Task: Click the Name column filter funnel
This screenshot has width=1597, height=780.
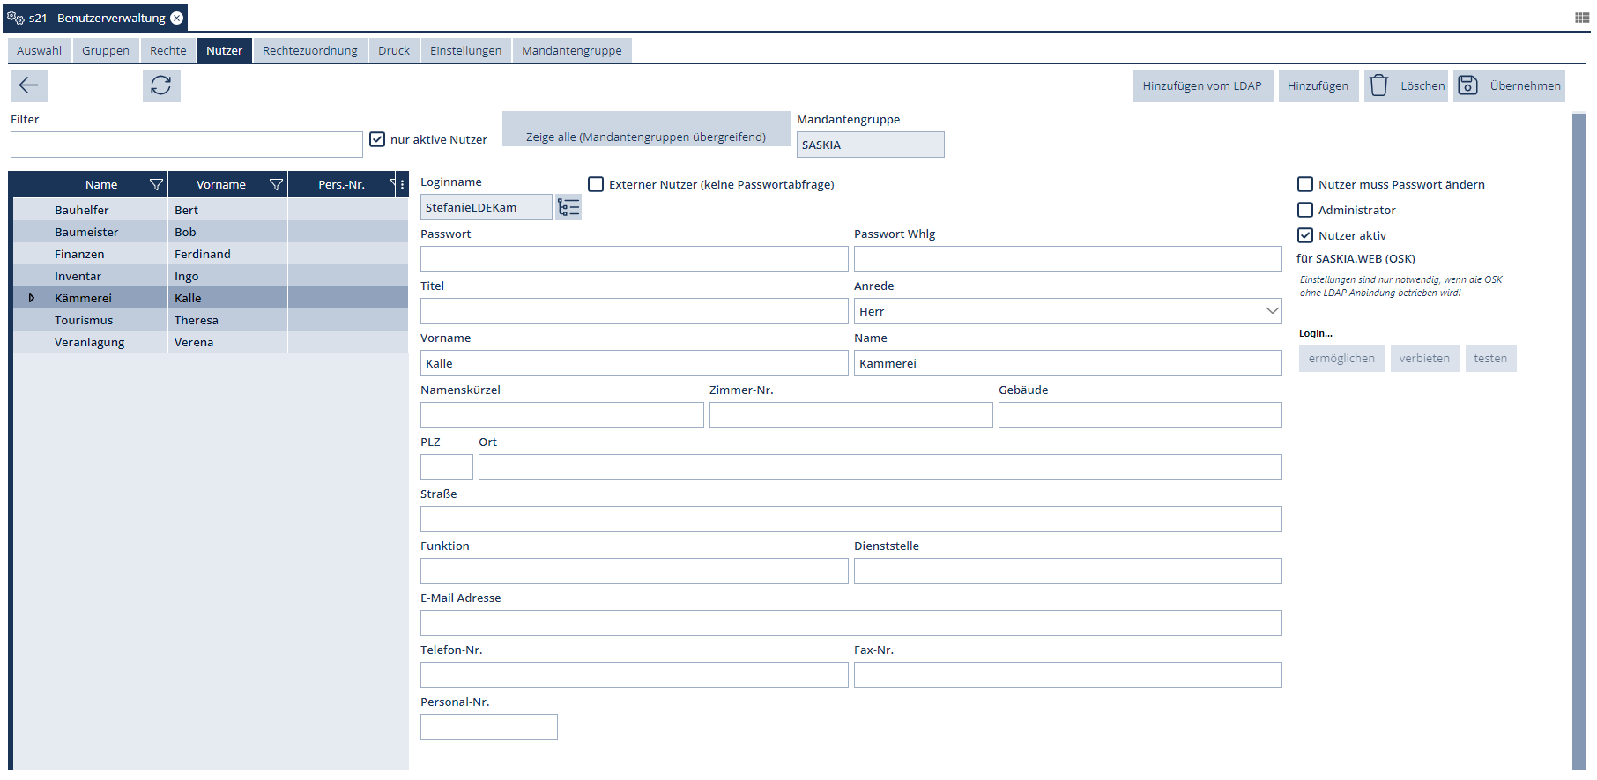Action: point(156,185)
